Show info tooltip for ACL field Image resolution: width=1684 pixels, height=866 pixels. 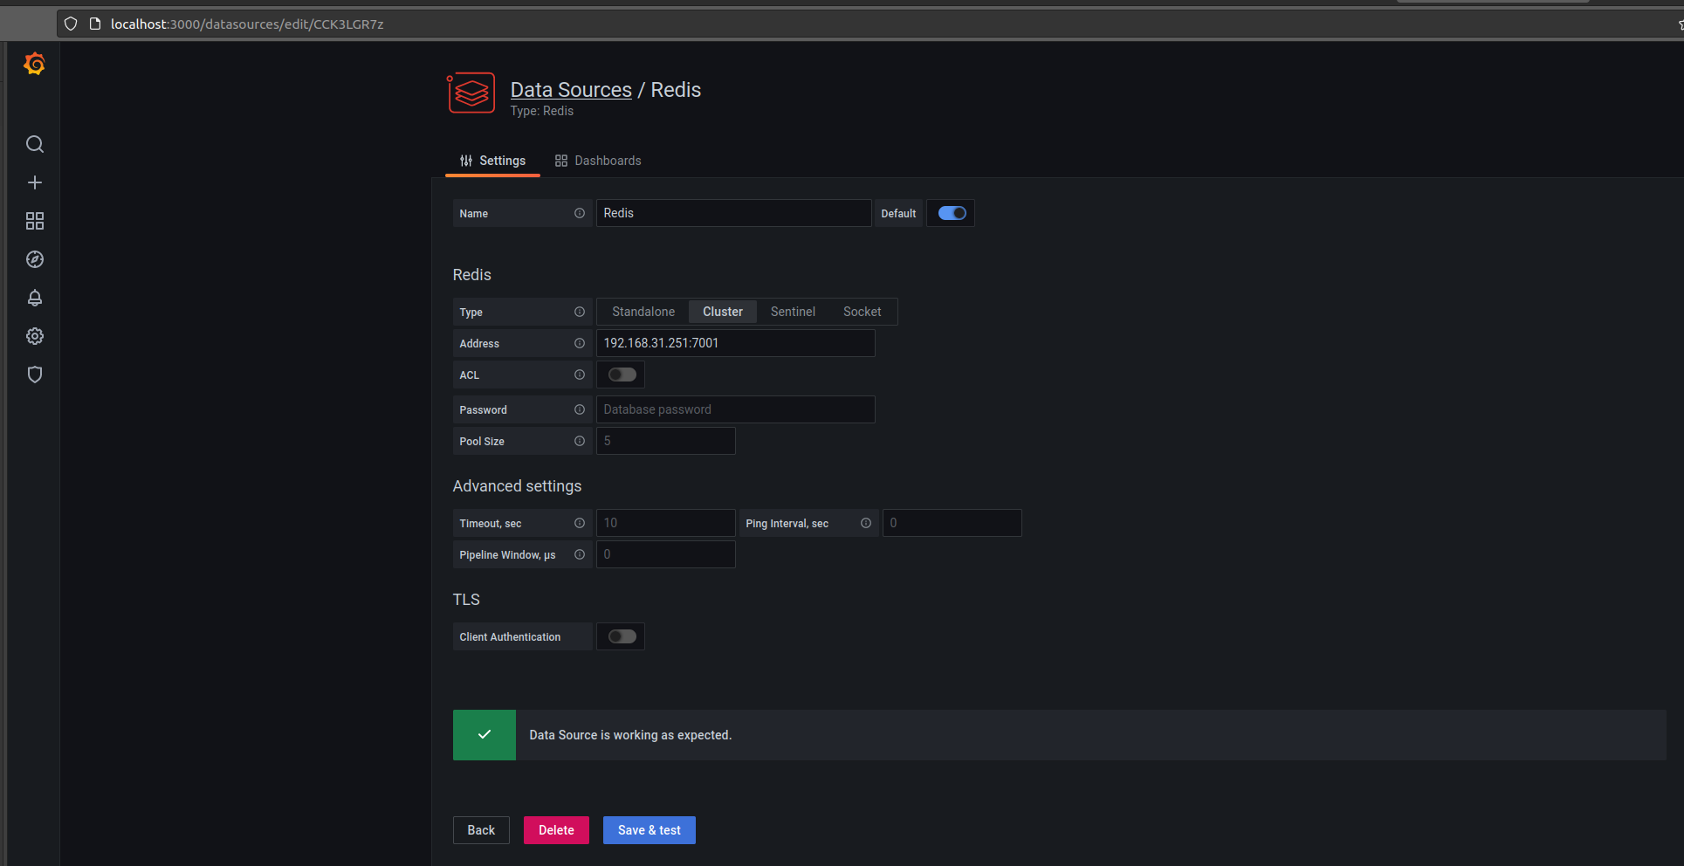coord(580,375)
